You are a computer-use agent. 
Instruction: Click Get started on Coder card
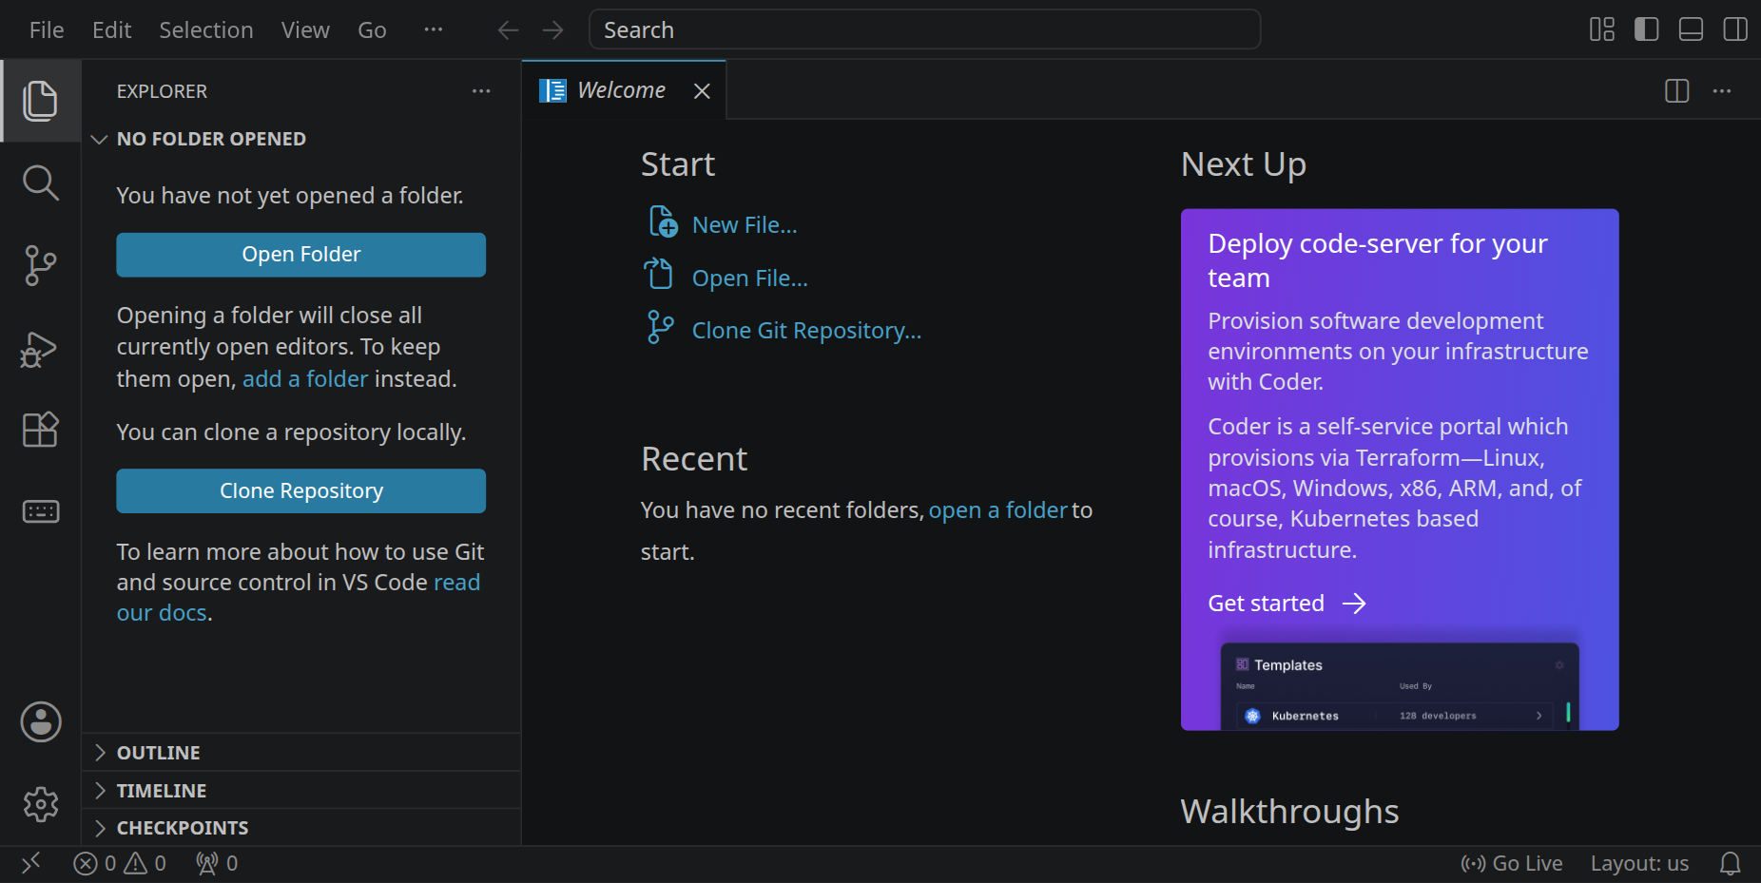click(1287, 604)
